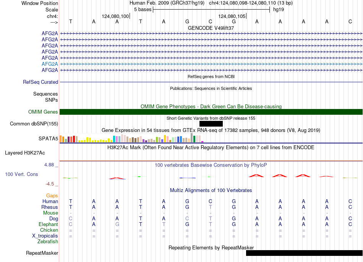The width and height of the screenshot is (363, 262).
Task: Click the GENCODE V49lift37 track title
Action: pyautogui.click(x=211, y=28)
